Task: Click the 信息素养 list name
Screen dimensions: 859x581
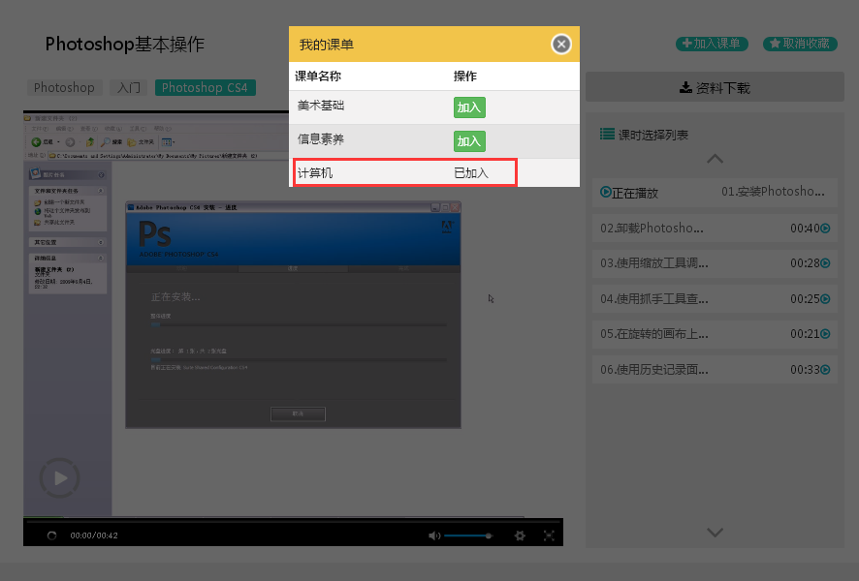Action: click(321, 139)
